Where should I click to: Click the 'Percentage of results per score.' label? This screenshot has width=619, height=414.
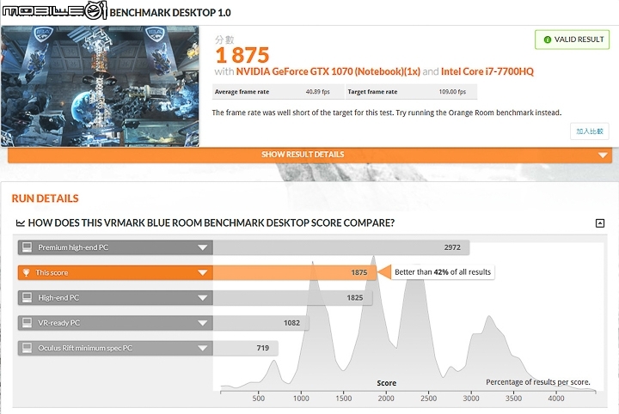(538, 382)
